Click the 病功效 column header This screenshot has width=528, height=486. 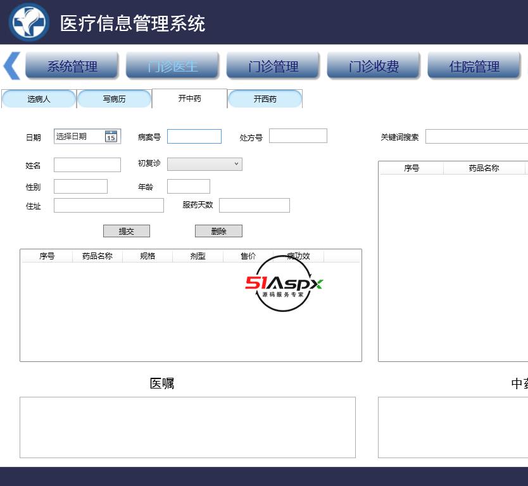pyautogui.click(x=298, y=256)
